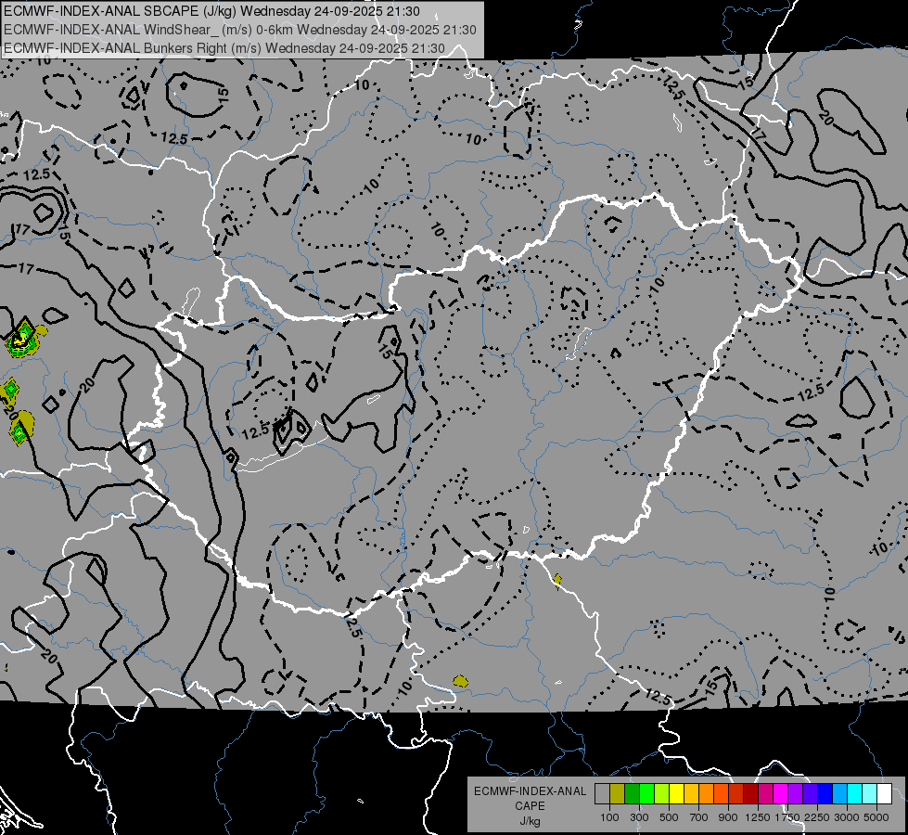
Task: Select the amber swatch left of 700
Action: [x=691, y=794]
